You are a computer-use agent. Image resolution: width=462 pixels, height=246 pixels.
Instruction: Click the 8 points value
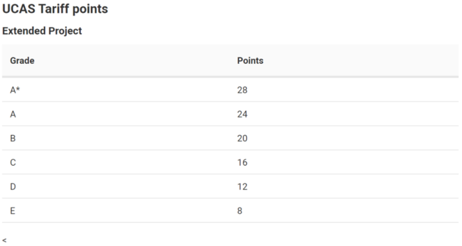coord(240,211)
